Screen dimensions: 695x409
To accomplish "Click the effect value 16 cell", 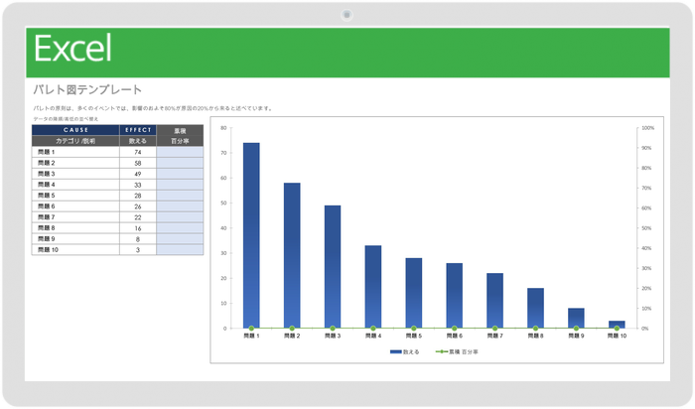I will tap(138, 227).
